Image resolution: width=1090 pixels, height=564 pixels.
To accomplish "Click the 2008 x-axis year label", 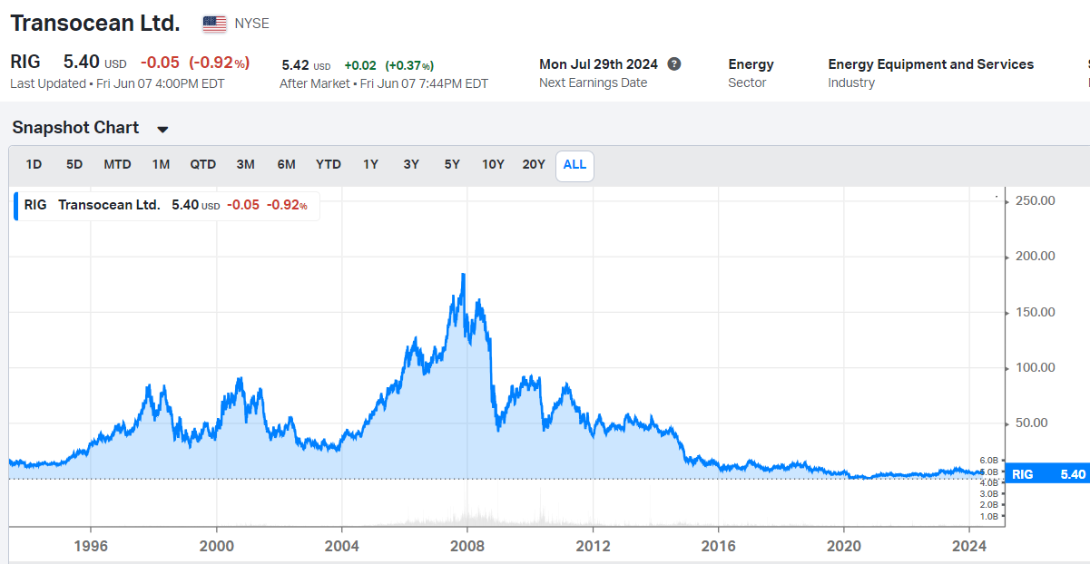I will point(466,546).
